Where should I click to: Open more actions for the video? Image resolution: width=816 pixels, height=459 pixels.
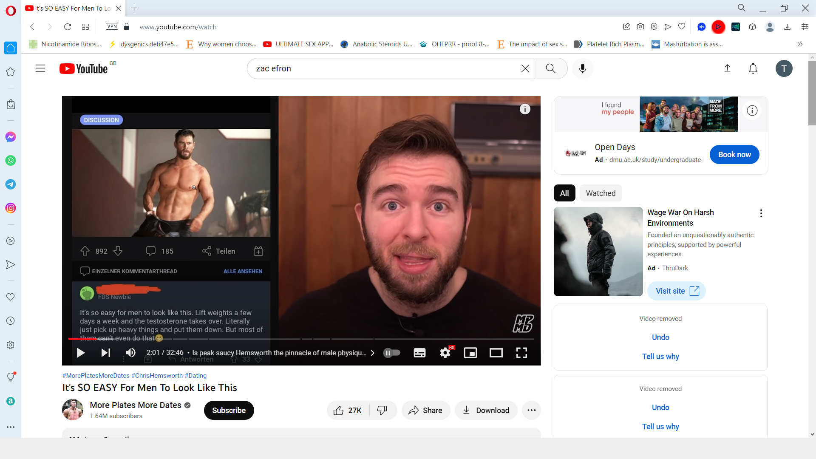point(531,410)
